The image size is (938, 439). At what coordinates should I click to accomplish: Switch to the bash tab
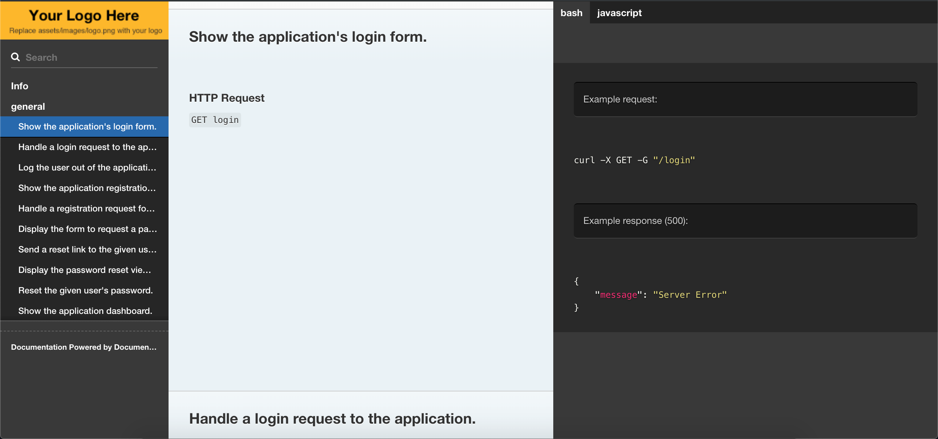pyautogui.click(x=571, y=13)
